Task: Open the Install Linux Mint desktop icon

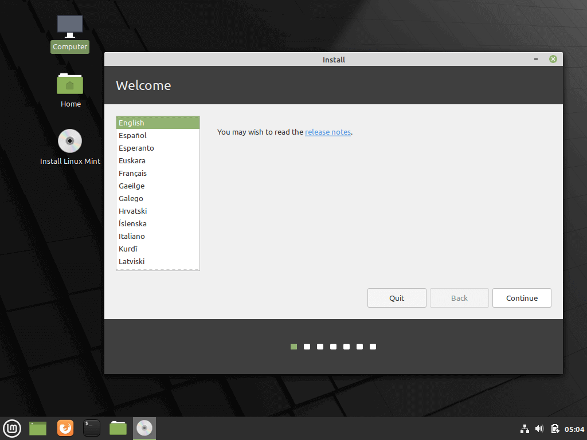Action: [x=69, y=141]
